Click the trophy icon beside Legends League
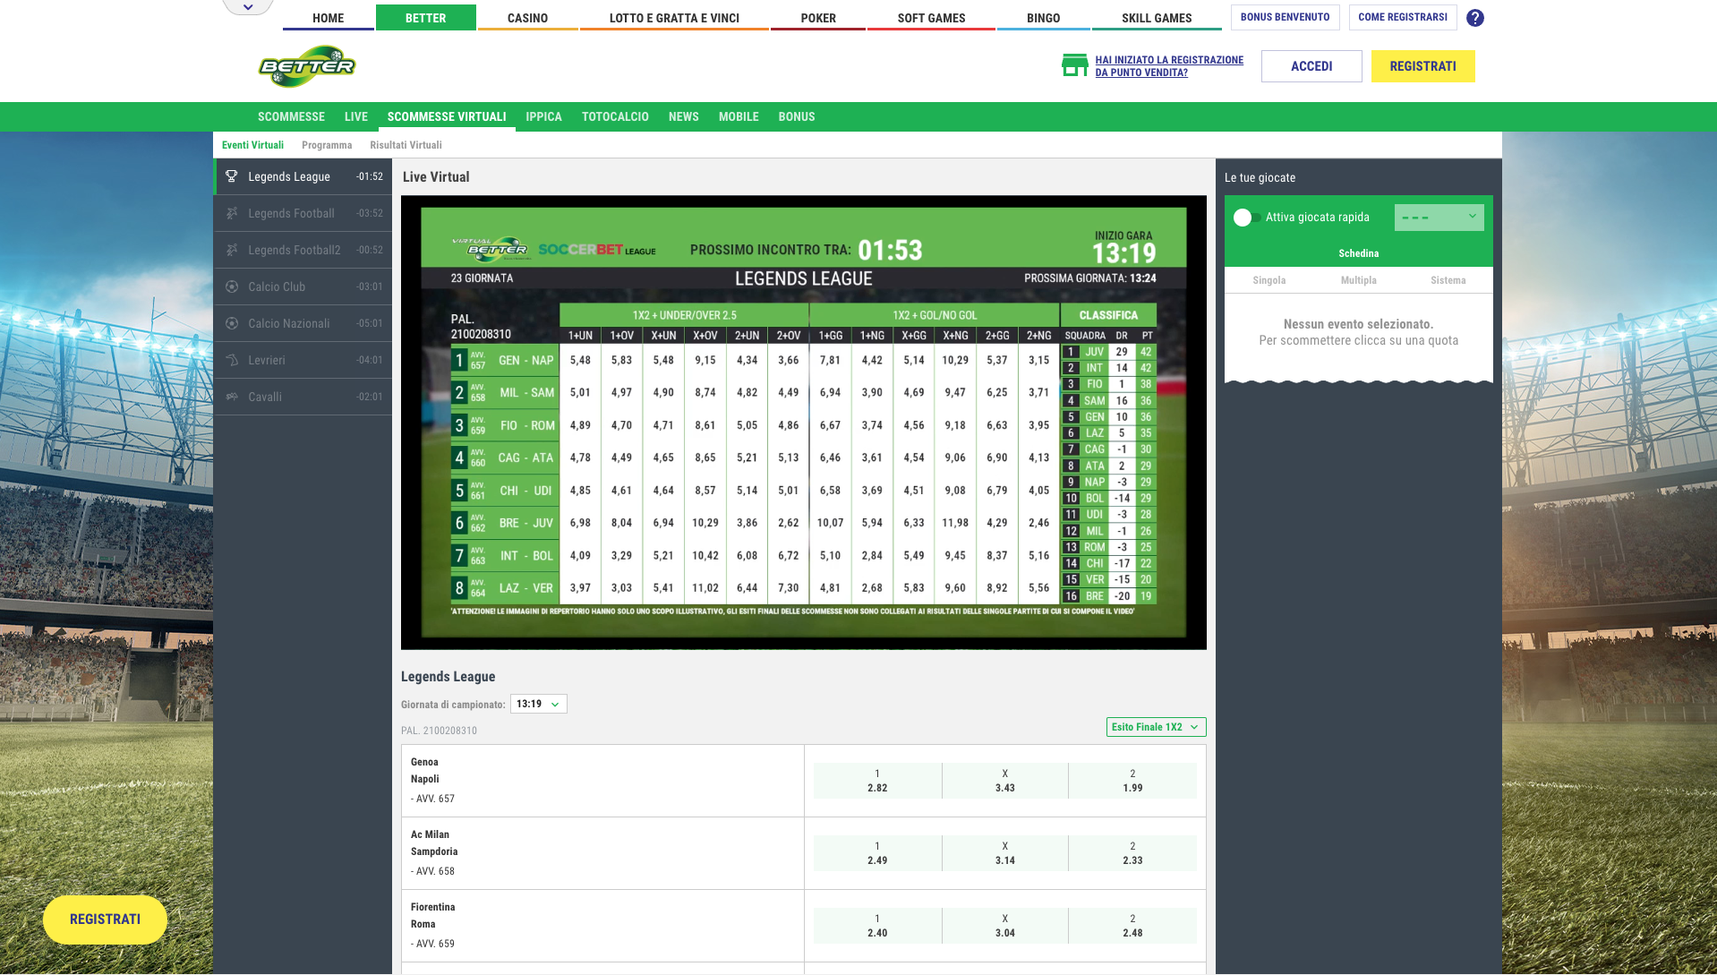Image resolution: width=1717 pixels, height=975 pixels. click(x=232, y=176)
